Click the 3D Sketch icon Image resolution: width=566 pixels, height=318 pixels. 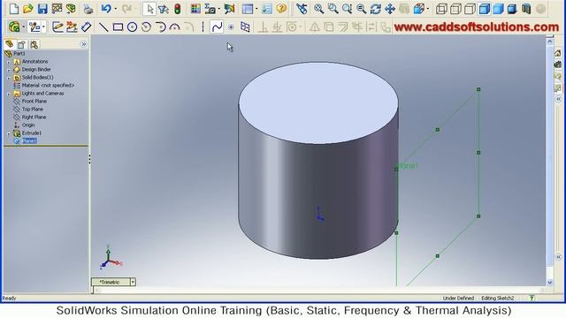(x=72, y=26)
